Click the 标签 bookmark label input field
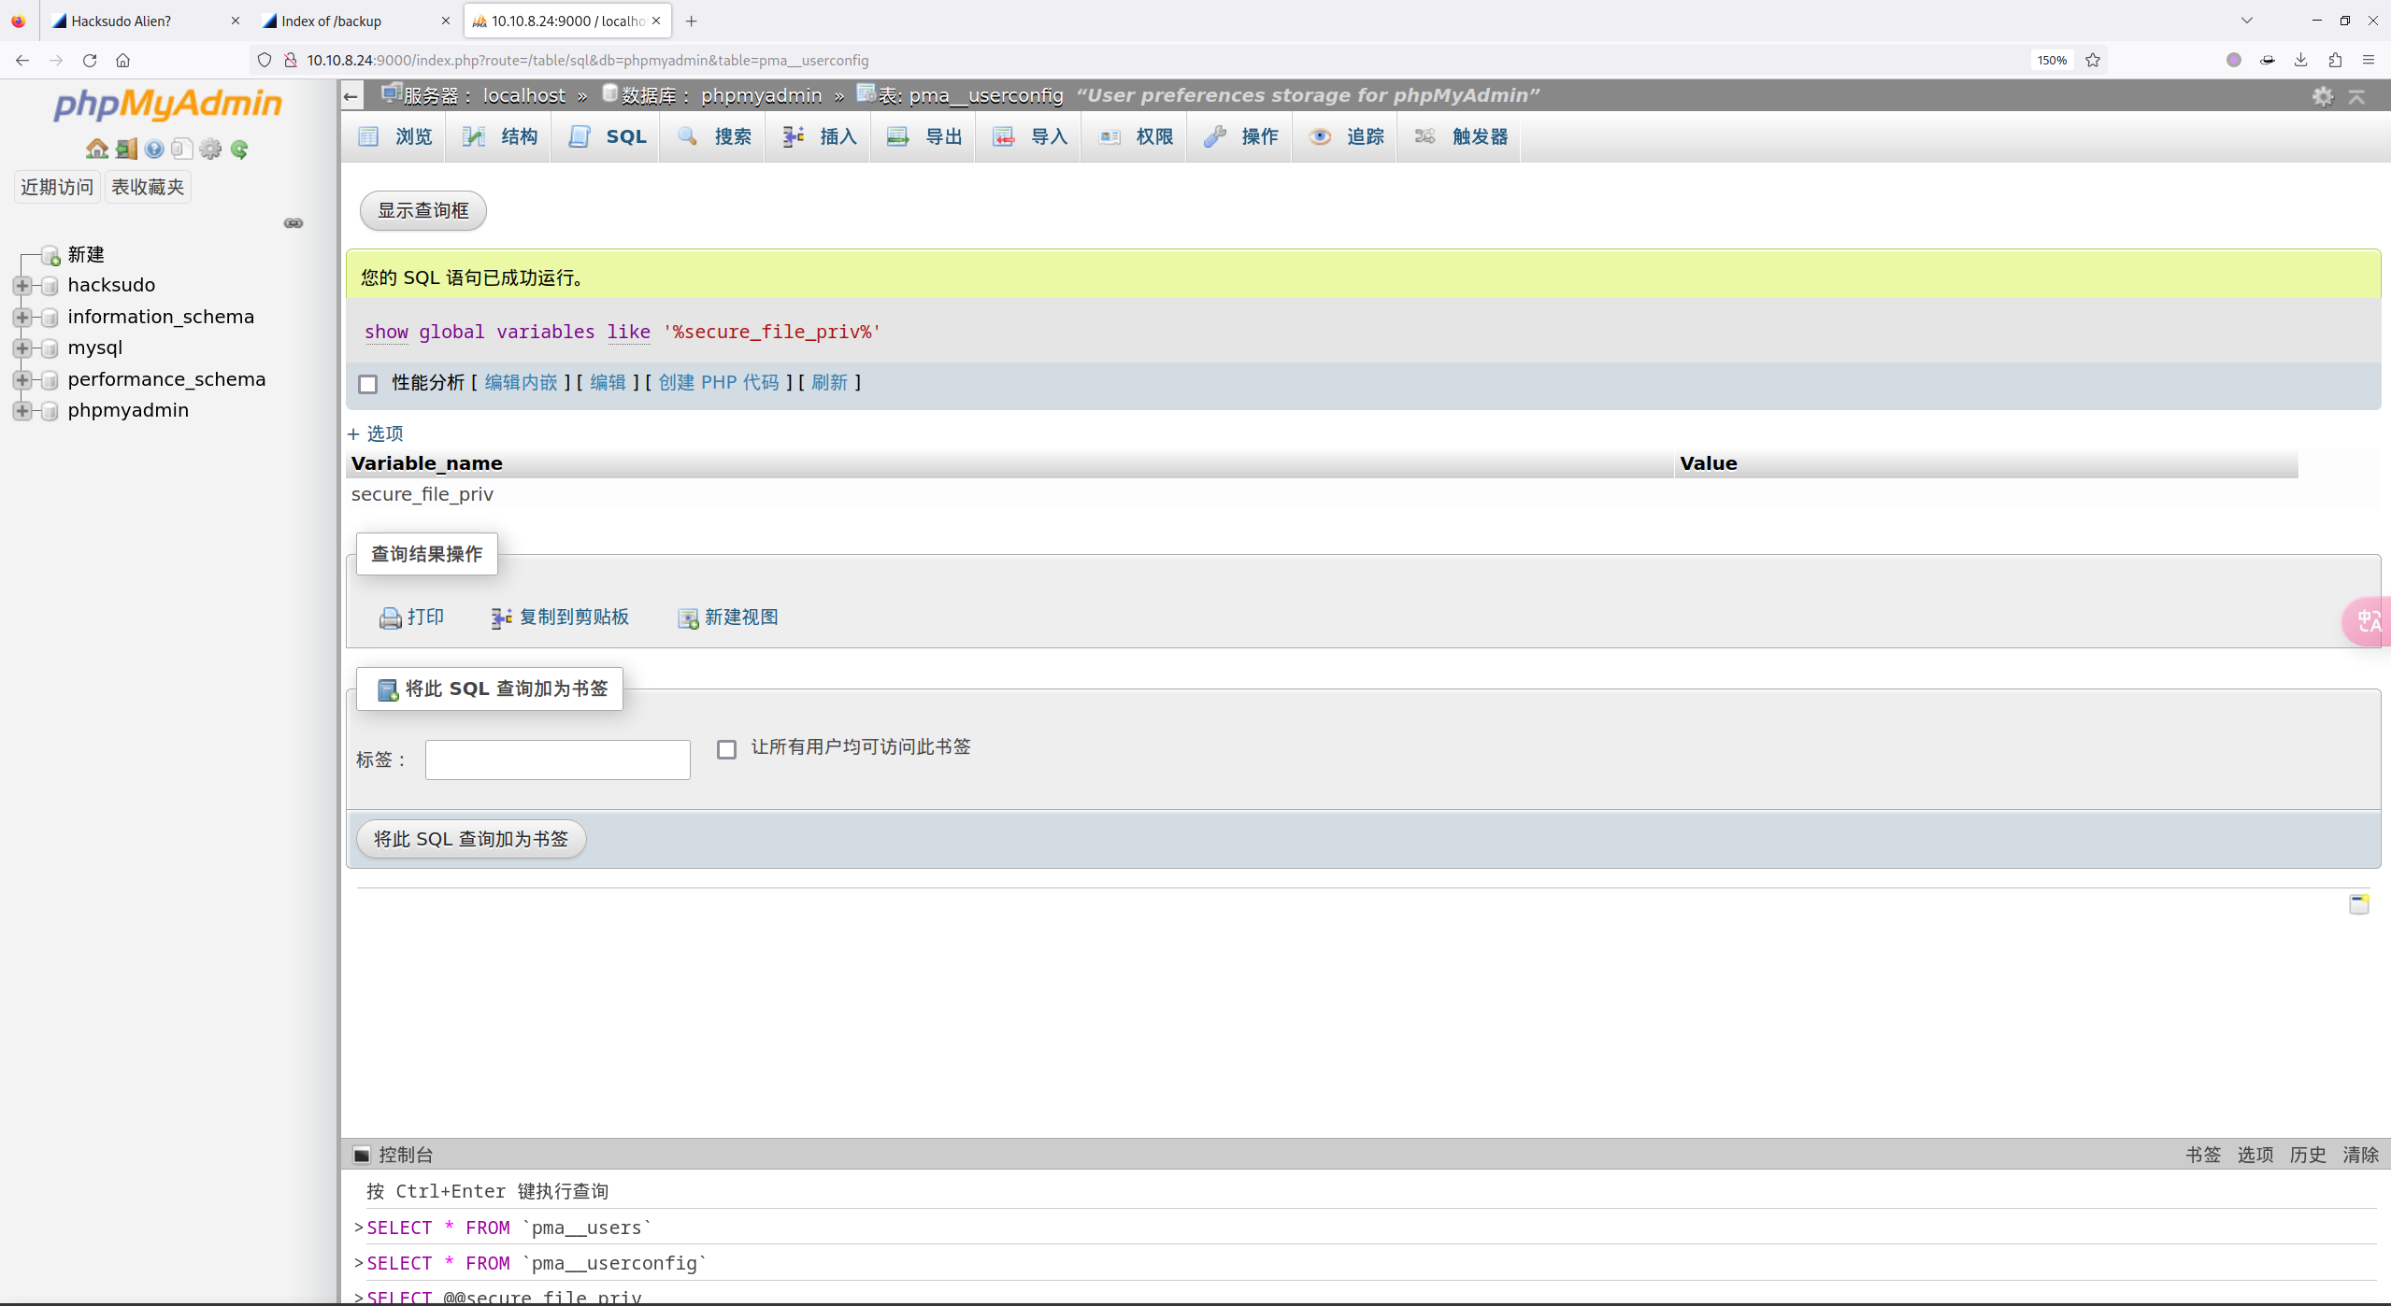The width and height of the screenshot is (2391, 1306). [558, 759]
